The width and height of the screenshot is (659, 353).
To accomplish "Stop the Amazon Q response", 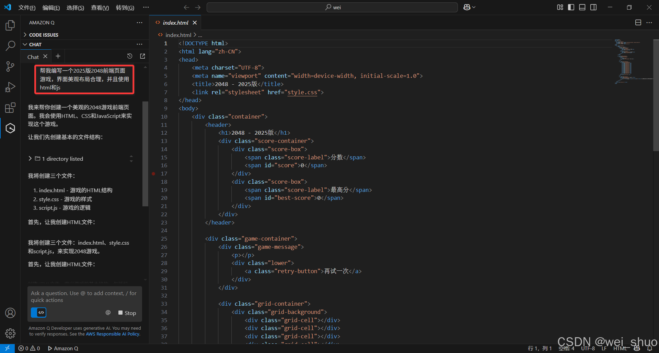I will coord(127,313).
